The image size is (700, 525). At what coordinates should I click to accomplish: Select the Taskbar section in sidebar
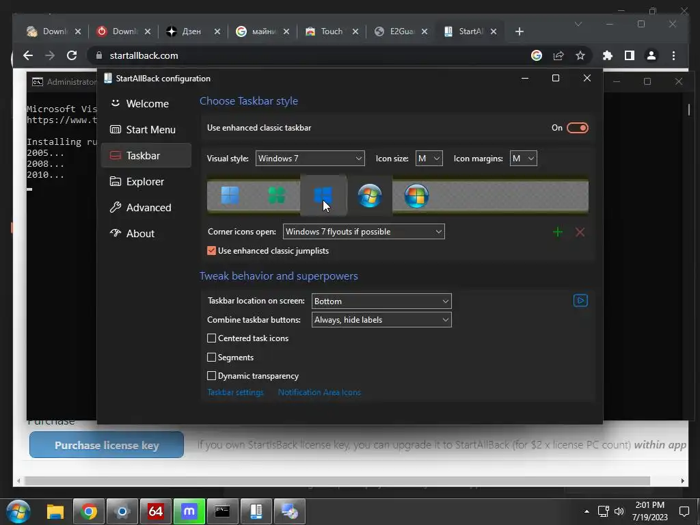[x=146, y=155]
